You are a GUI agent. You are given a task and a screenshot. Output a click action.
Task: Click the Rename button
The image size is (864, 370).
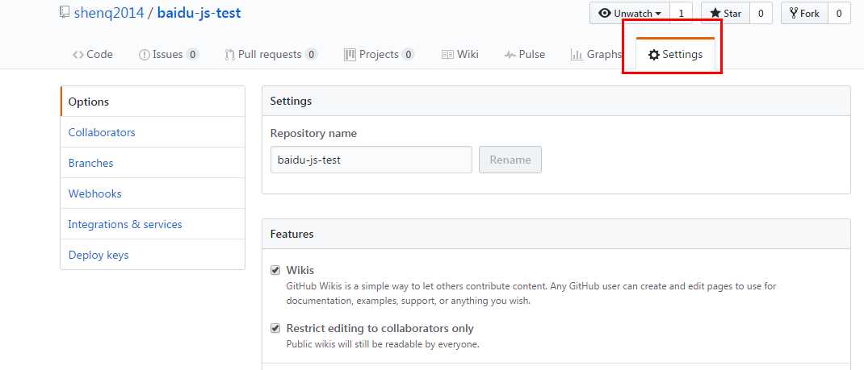[x=510, y=160]
